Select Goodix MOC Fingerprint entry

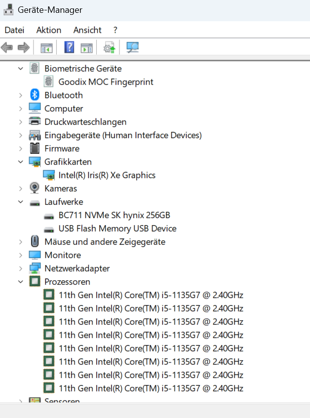pyautogui.click(x=106, y=82)
